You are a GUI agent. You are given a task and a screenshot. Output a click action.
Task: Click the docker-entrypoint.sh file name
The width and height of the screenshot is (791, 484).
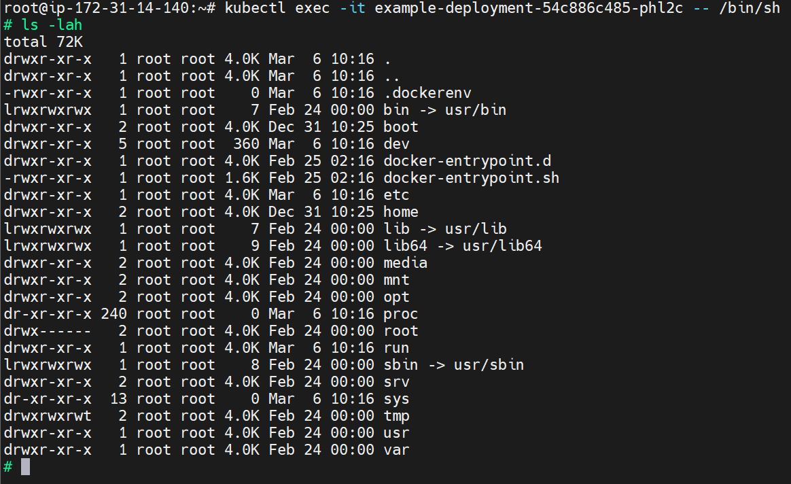point(471,178)
